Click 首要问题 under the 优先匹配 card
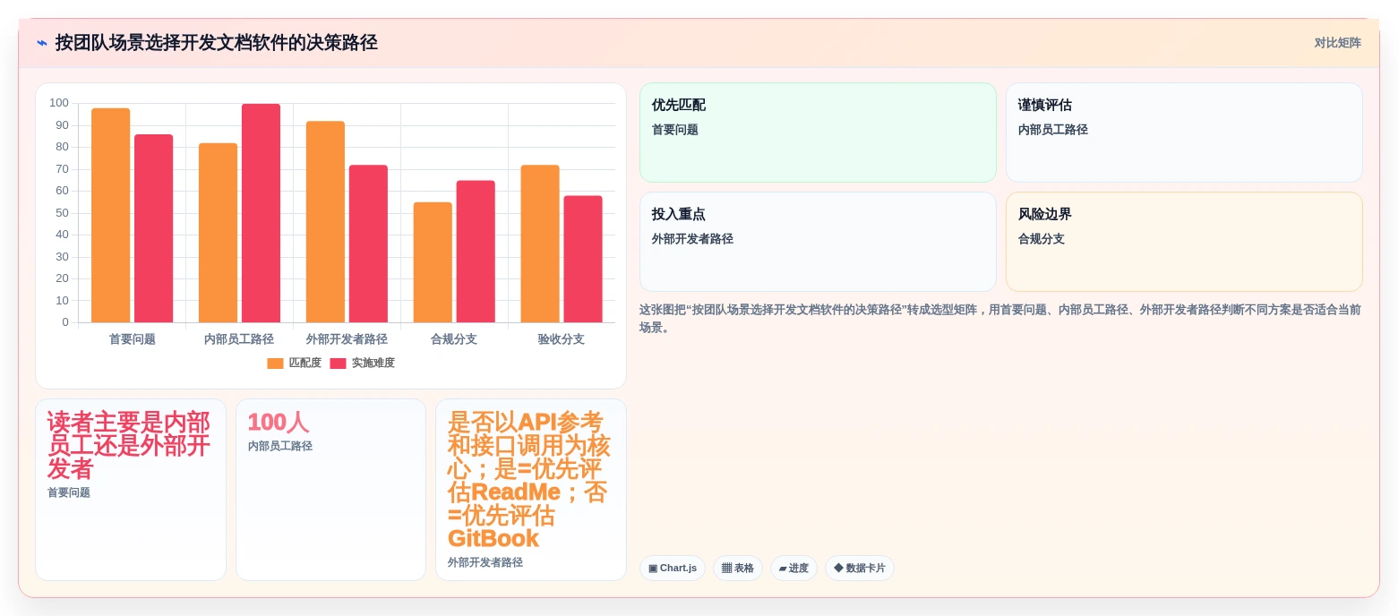This screenshot has width=1398, height=616. click(675, 130)
